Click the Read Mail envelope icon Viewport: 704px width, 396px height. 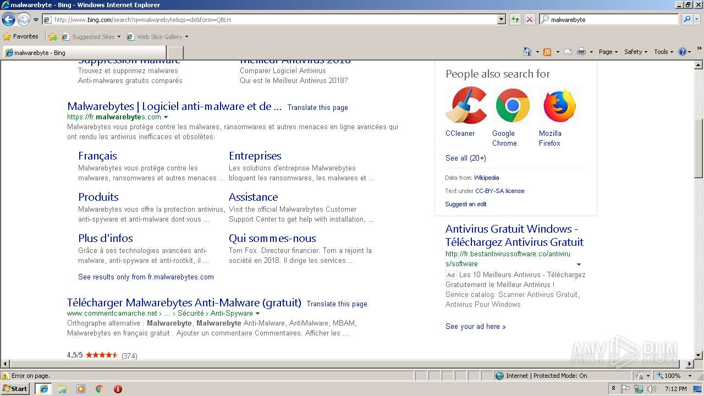(x=568, y=52)
